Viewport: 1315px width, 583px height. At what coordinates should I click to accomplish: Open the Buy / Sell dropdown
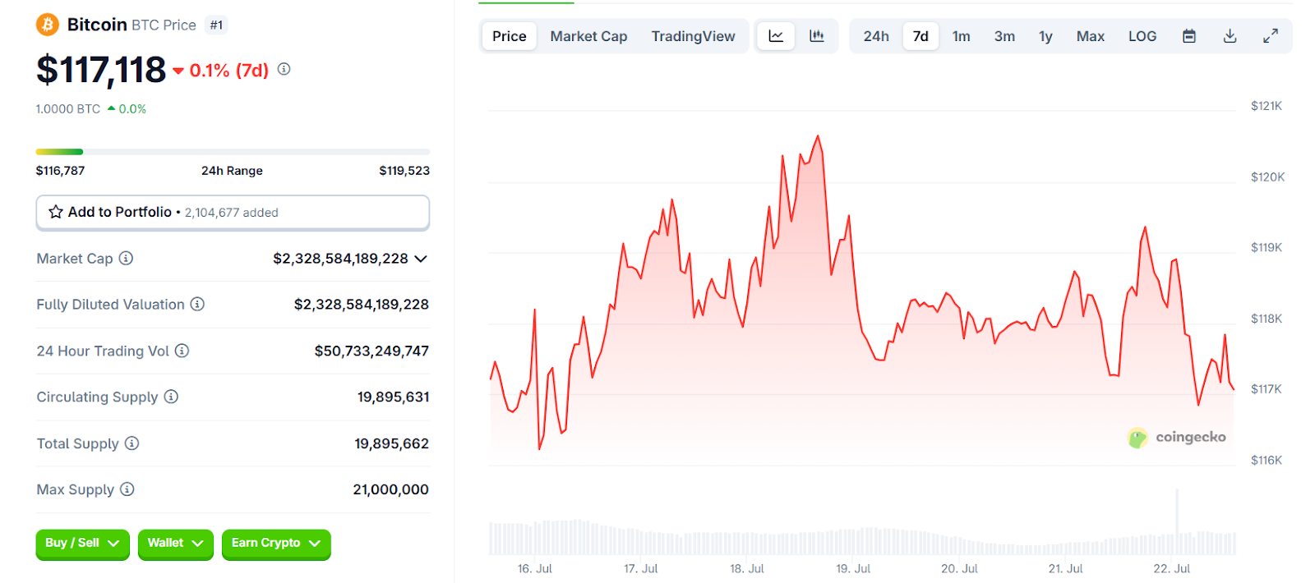(x=82, y=544)
